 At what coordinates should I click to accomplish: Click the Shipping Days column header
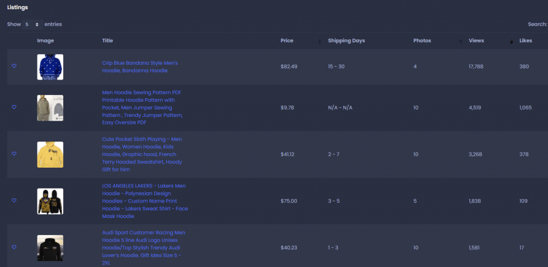346,41
